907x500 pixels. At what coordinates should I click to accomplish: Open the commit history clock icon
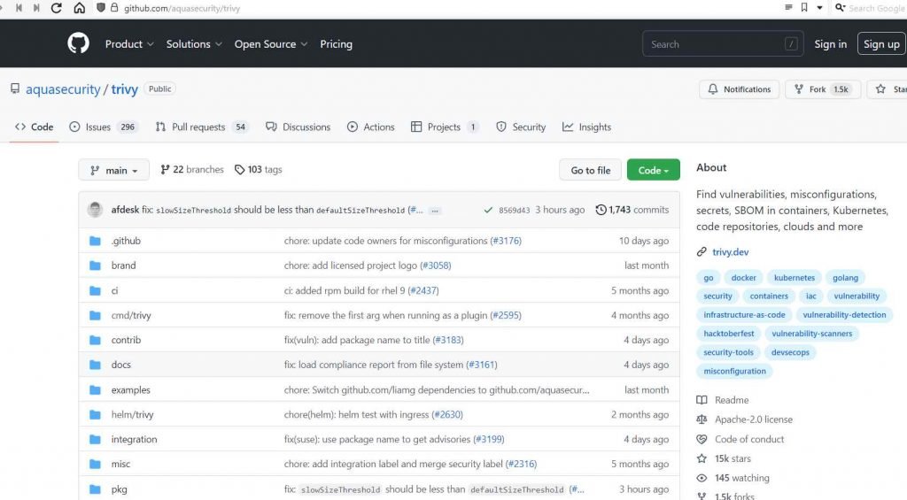point(601,209)
